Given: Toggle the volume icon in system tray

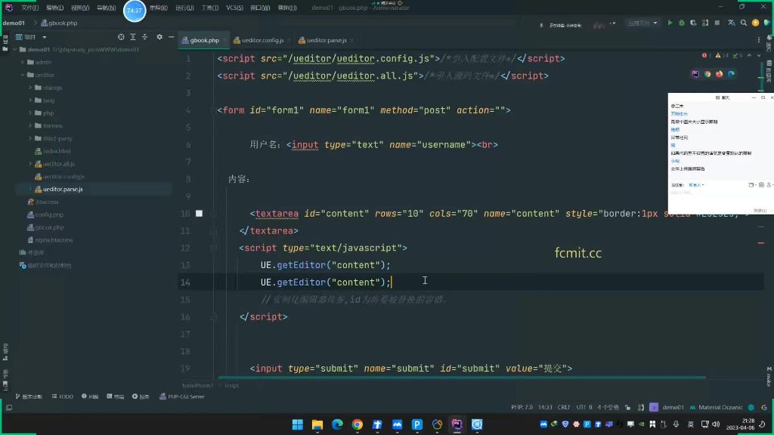Looking at the screenshot, I should (x=716, y=424).
